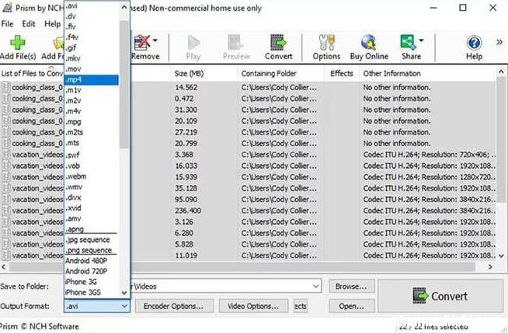This screenshot has width=508, height=333.
Task: Click the Video Options... button
Action: tap(253, 306)
